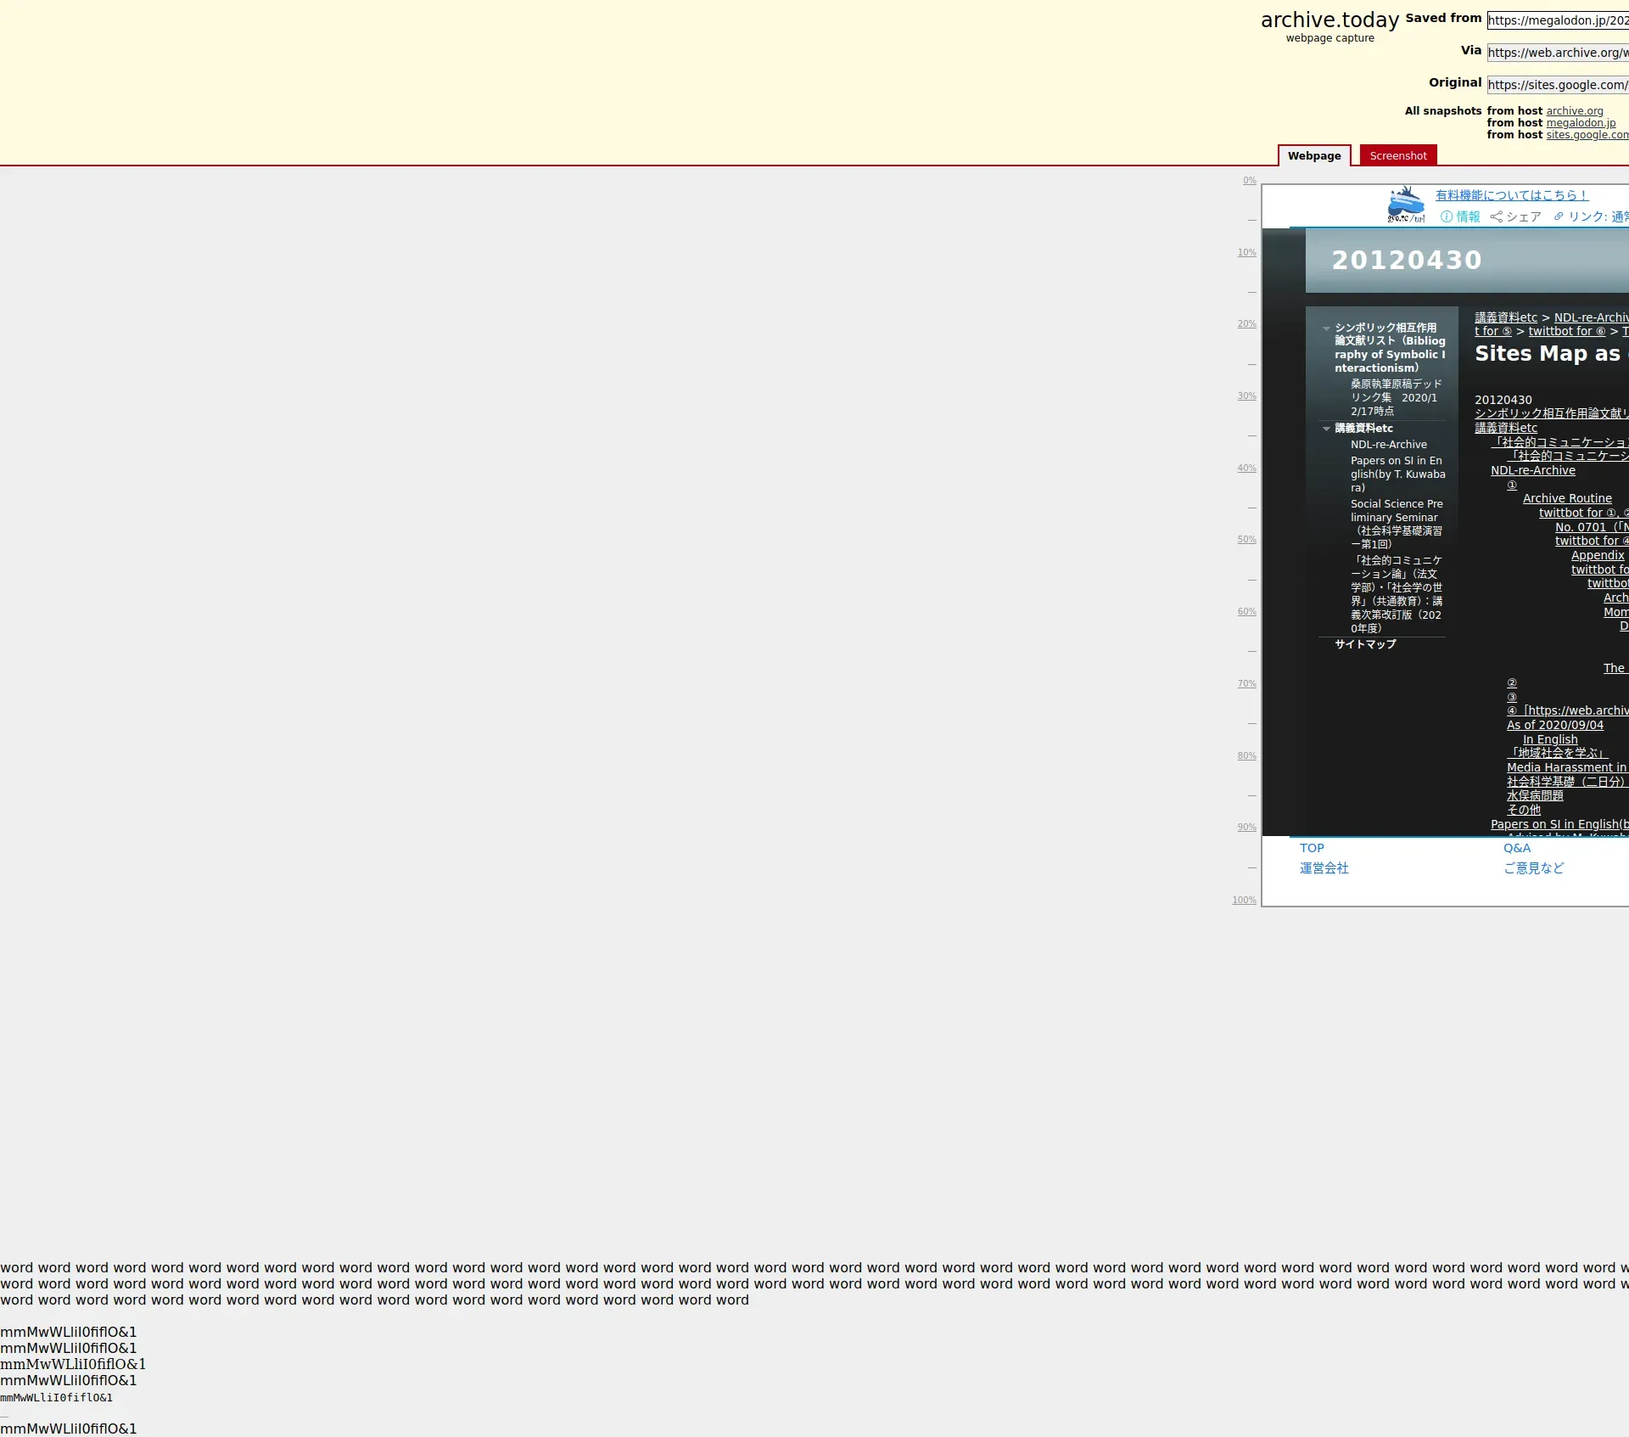Click the Via URL input field
The width and height of the screenshot is (1629, 1437).
[1557, 53]
